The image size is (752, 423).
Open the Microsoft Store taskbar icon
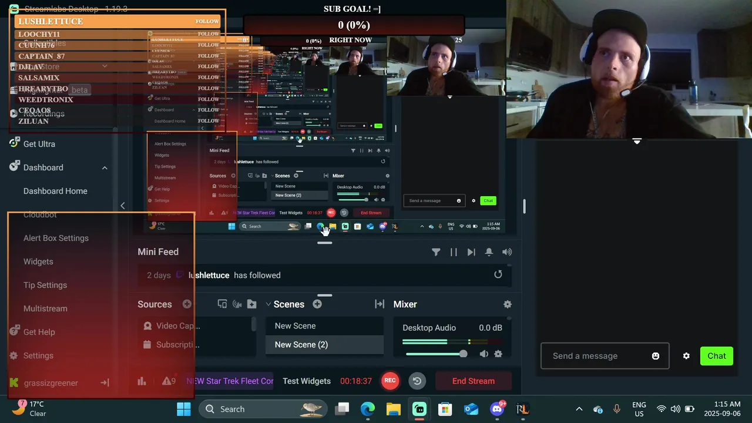(x=445, y=409)
